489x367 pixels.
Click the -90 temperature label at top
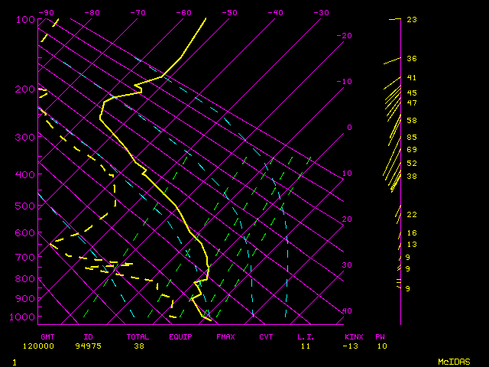[x=47, y=12]
